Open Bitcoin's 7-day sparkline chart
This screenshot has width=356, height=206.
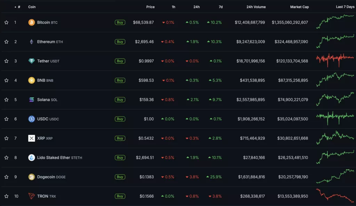pyautogui.click(x=335, y=22)
